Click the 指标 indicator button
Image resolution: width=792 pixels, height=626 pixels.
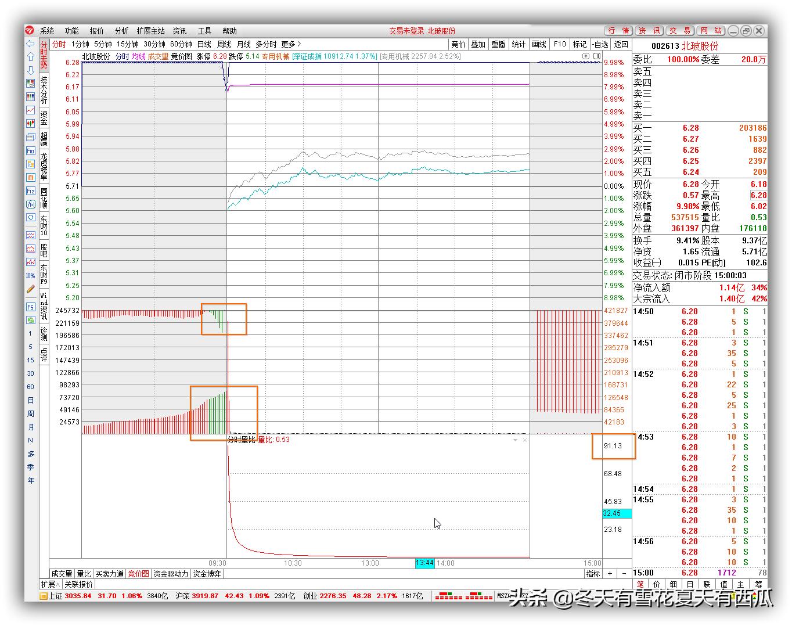[x=593, y=574]
